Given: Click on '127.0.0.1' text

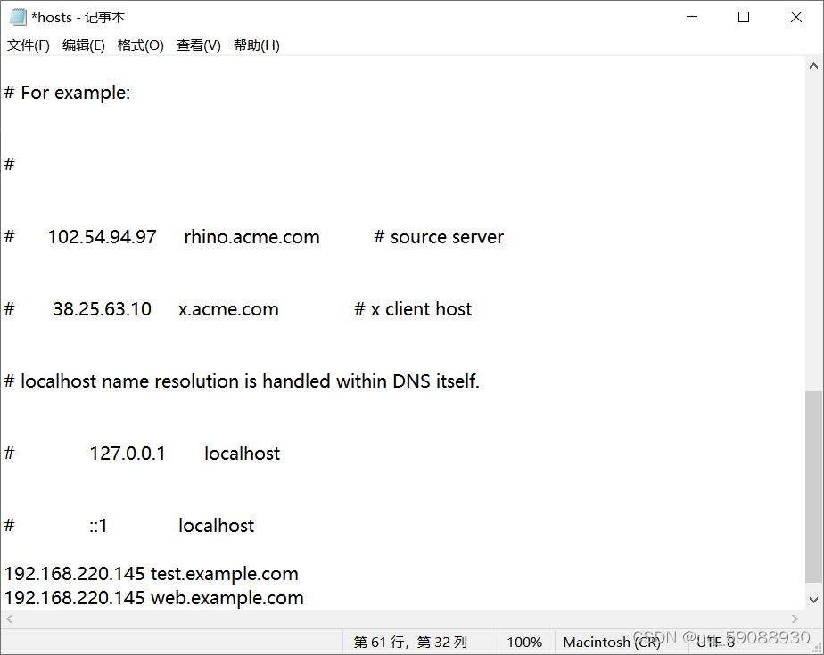Looking at the screenshot, I should (x=128, y=454).
